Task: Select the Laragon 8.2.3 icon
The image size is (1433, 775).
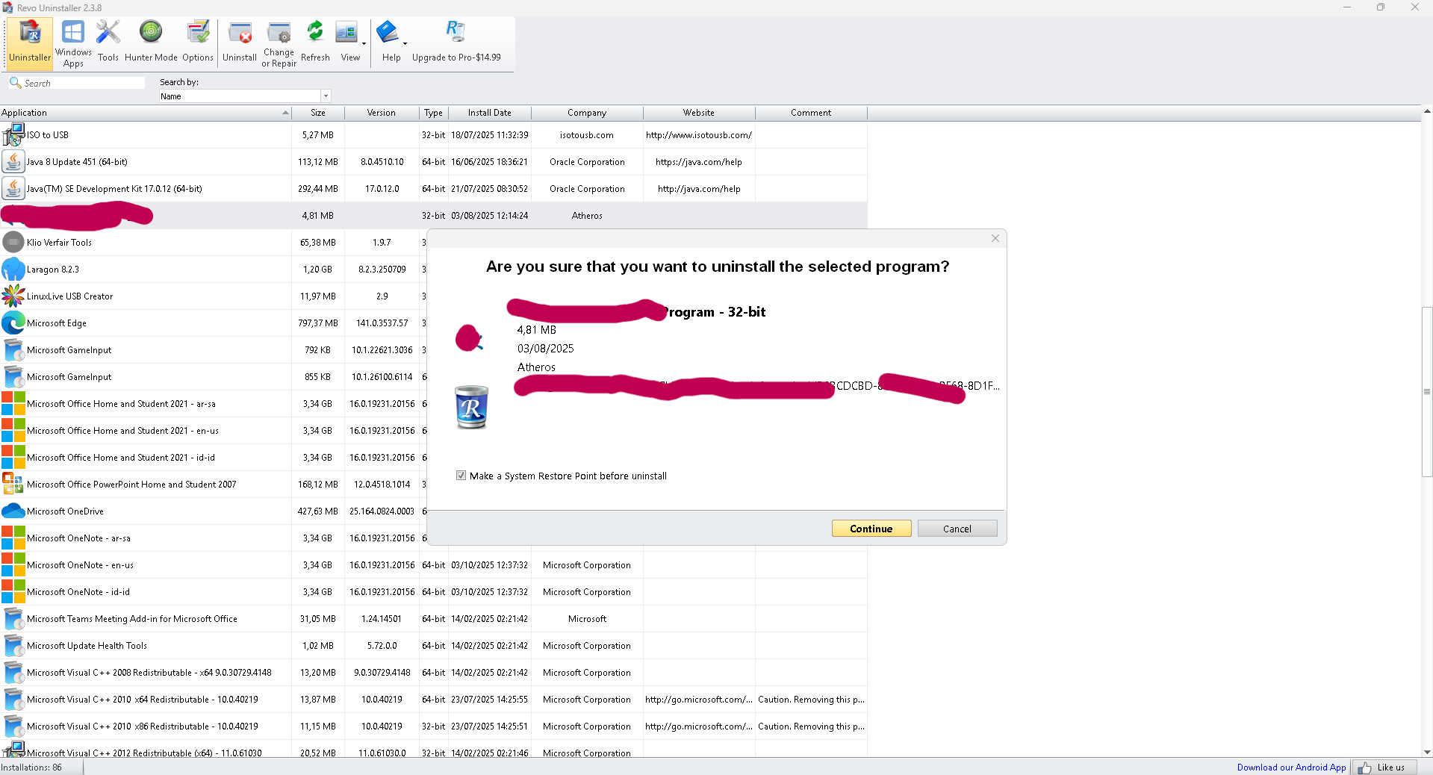Action: [x=13, y=270]
